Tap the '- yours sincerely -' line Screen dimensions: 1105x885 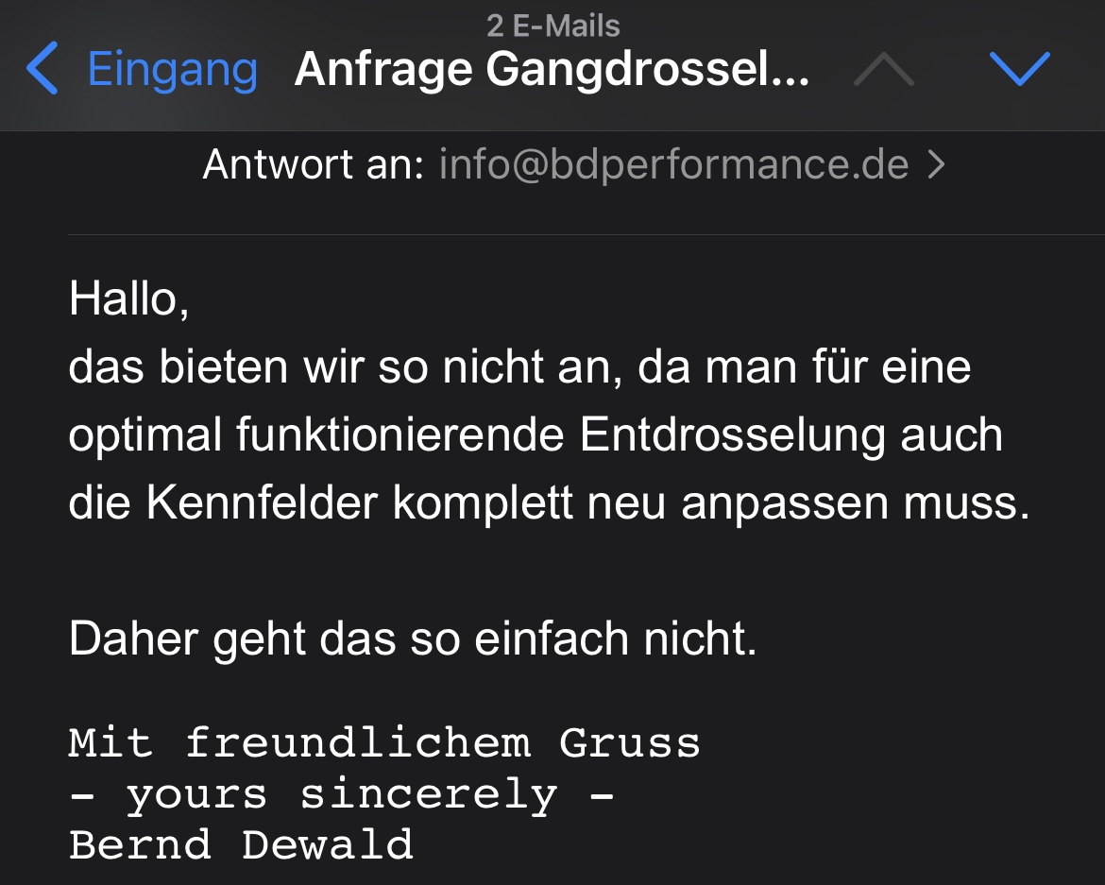(342, 794)
